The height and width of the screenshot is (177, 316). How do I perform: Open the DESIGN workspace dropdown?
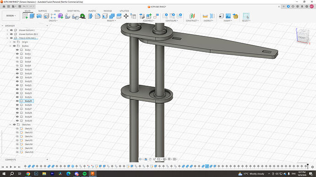coord(11,16)
